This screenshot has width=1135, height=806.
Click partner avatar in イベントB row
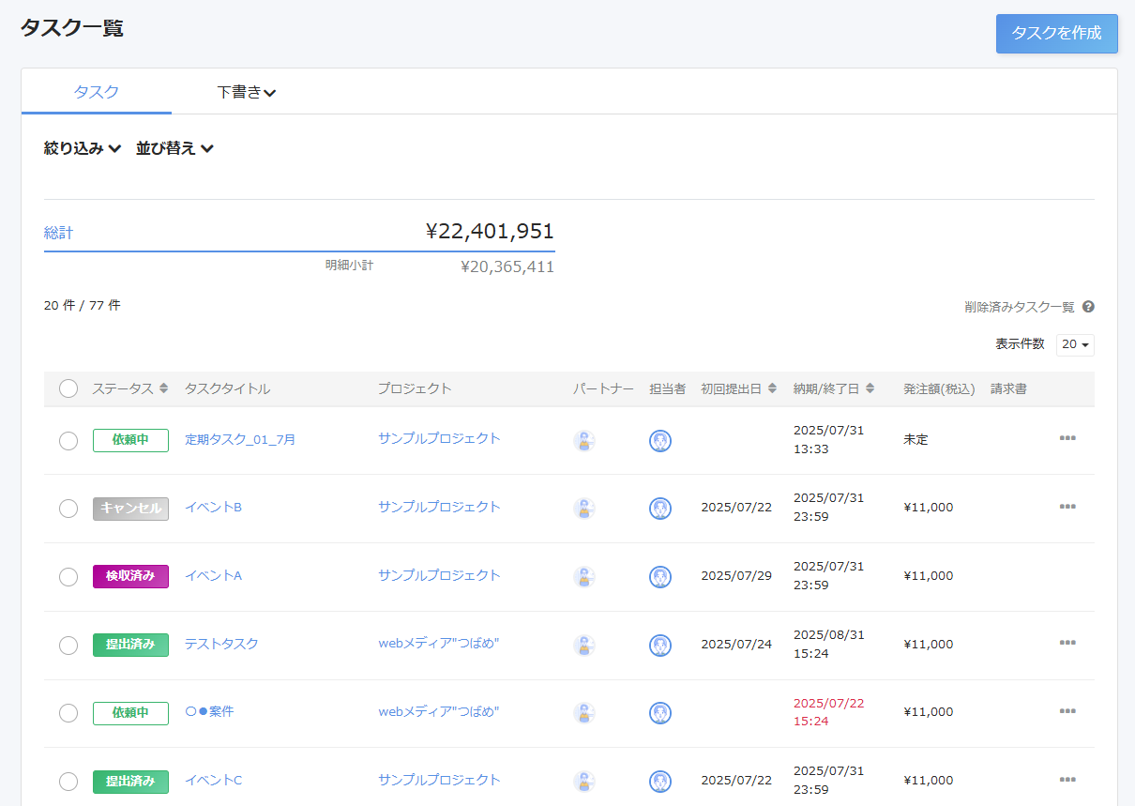tap(584, 509)
